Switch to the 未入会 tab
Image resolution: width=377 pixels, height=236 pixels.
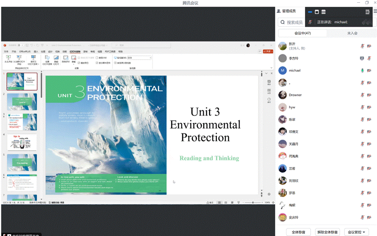(x=352, y=33)
